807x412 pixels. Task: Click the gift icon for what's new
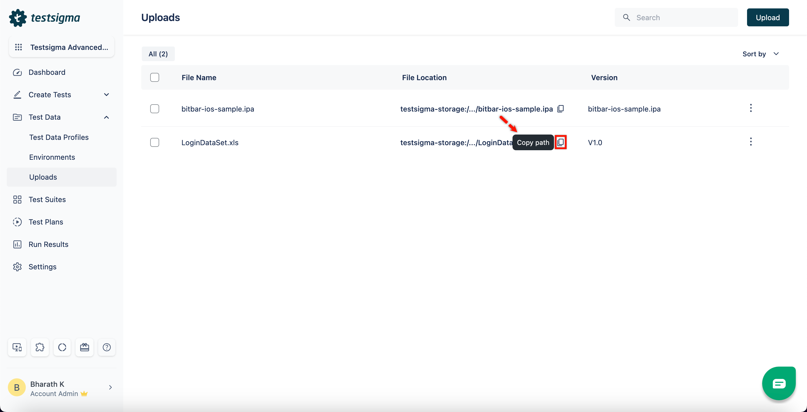coord(84,347)
